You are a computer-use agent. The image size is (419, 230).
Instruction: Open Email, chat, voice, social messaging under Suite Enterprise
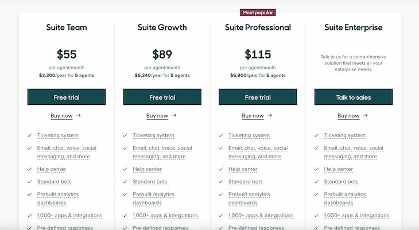point(354,152)
